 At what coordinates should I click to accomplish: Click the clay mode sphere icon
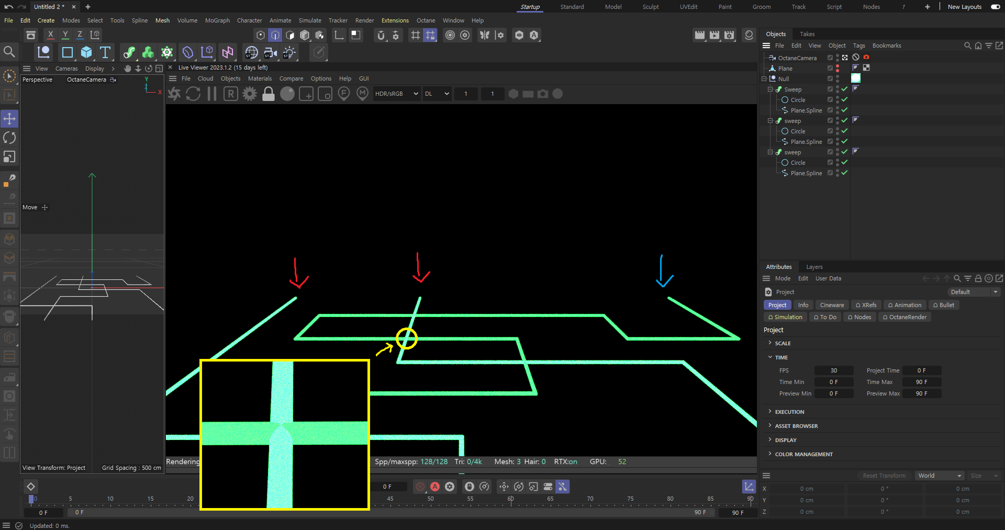[x=287, y=94]
